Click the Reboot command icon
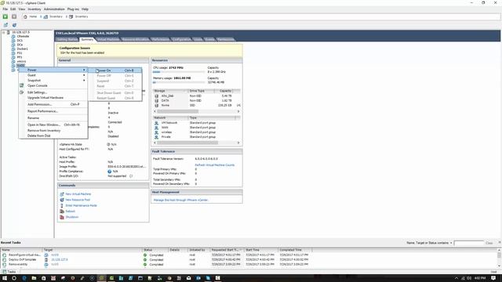 point(62,211)
